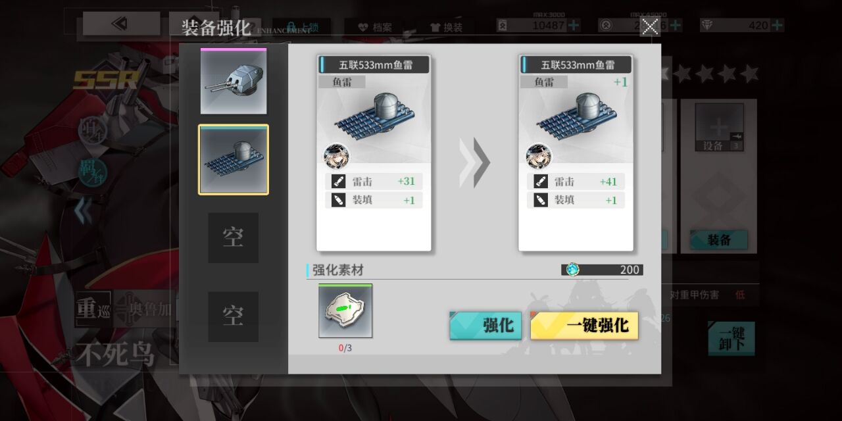Click the back arrow button at top left
This screenshot has height=421, width=842.
click(x=122, y=24)
